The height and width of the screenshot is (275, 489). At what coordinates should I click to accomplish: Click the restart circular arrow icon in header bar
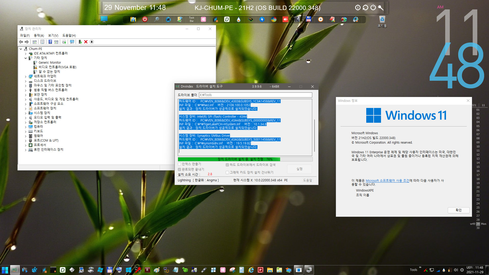click(365, 8)
